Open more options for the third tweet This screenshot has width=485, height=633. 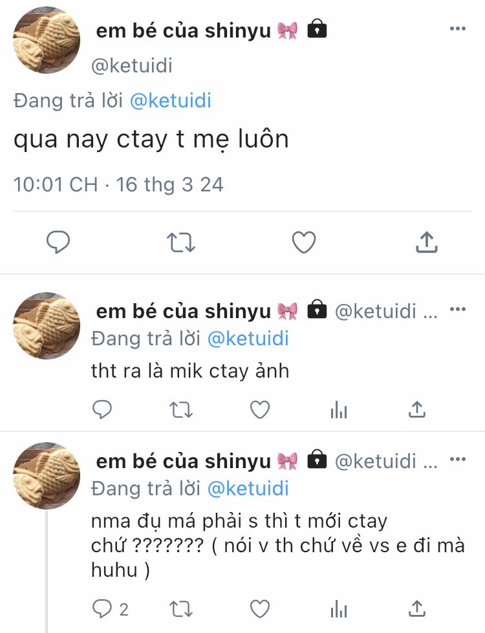pos(458,459)
